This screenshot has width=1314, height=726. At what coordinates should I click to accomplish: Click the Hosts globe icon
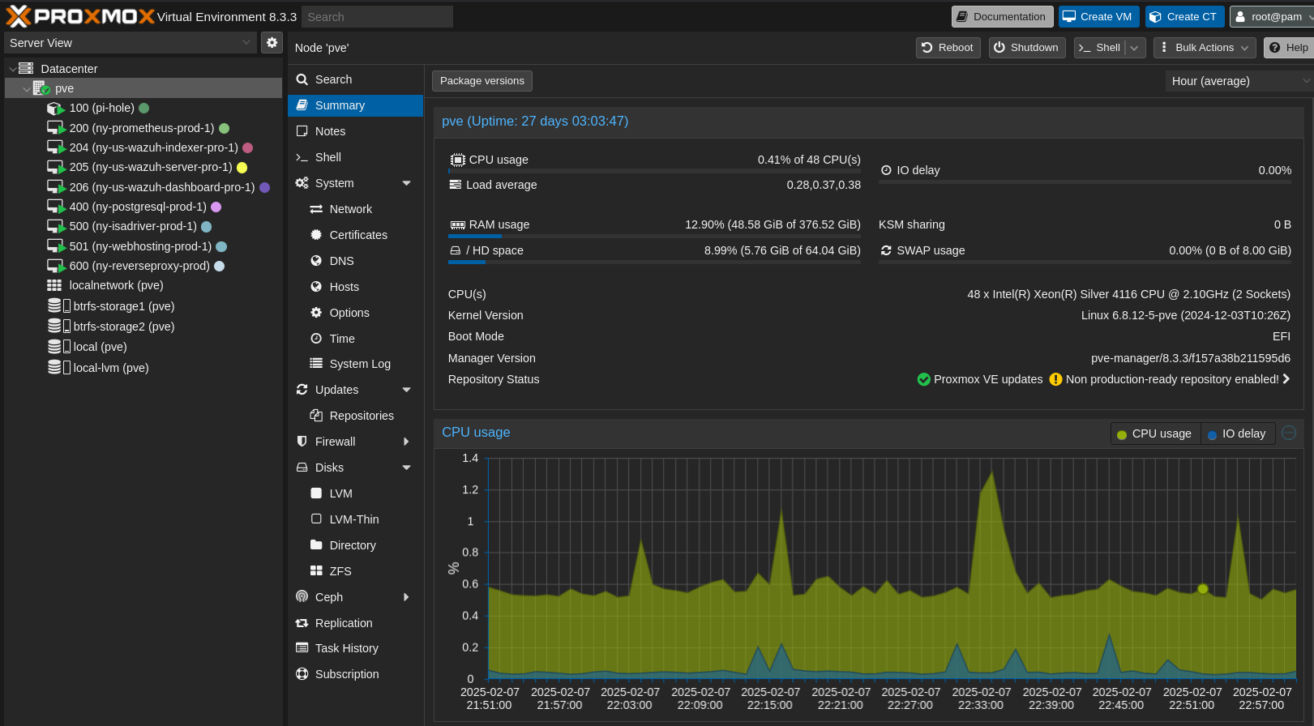[x=317, y=287]
